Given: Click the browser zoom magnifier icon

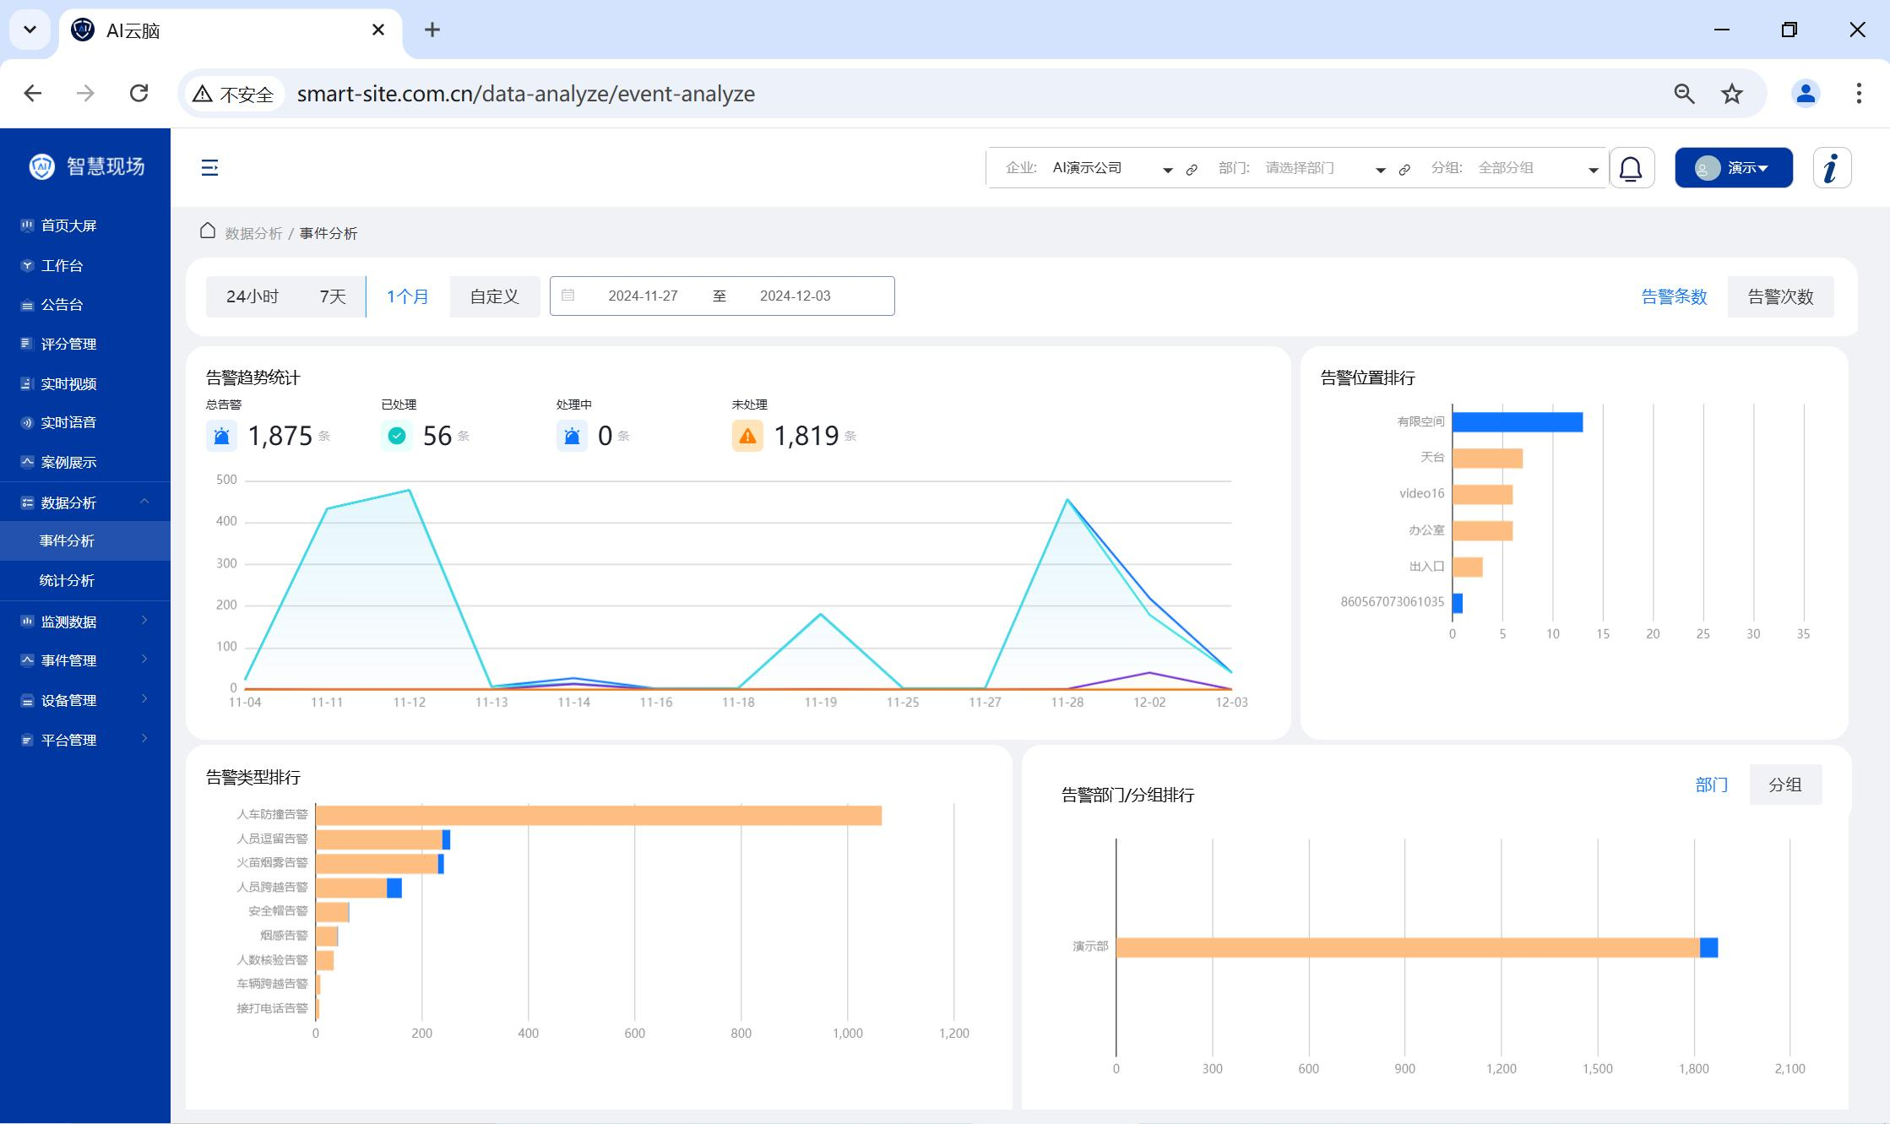Looking at the screenshot, I should click(1684, 94).
